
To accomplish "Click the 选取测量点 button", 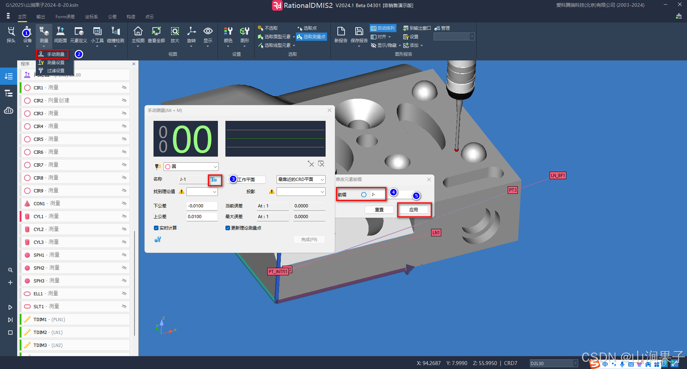I will pos(311,37).
